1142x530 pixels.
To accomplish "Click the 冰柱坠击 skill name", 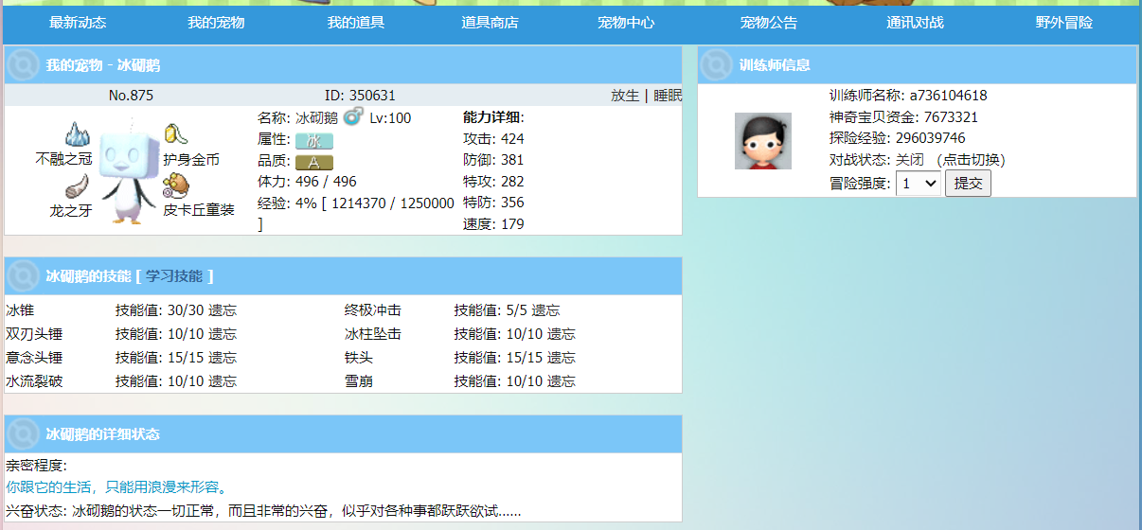I will coord(373,334).
